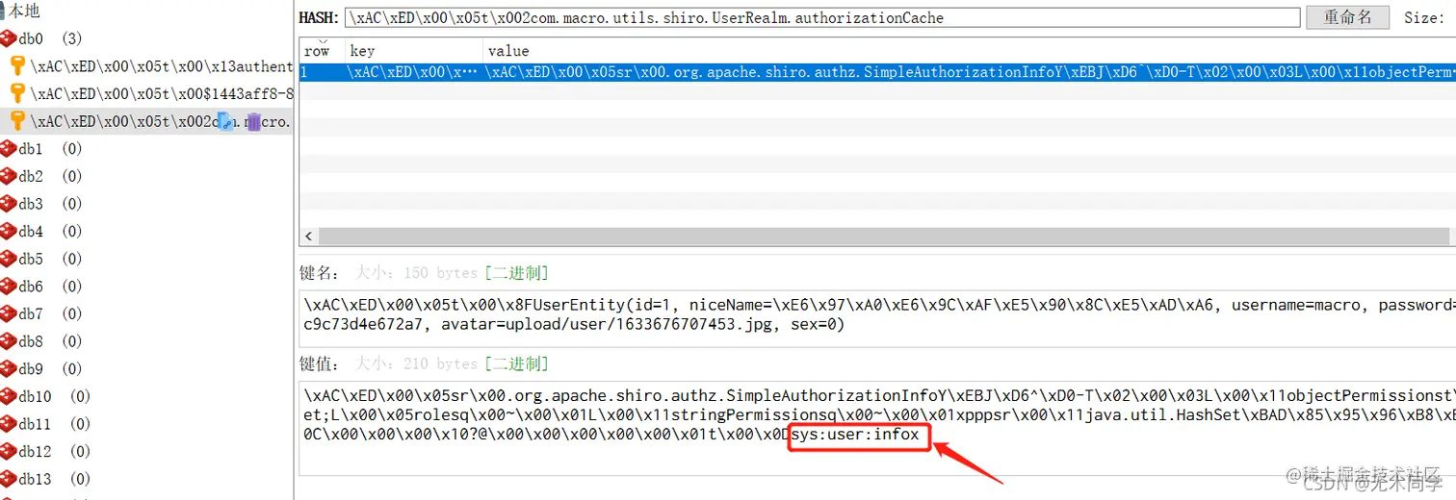Click the table horizontal scrollbar thumb
The width and height of the screenshot is (1456, 500).
[x=883, y=236]
